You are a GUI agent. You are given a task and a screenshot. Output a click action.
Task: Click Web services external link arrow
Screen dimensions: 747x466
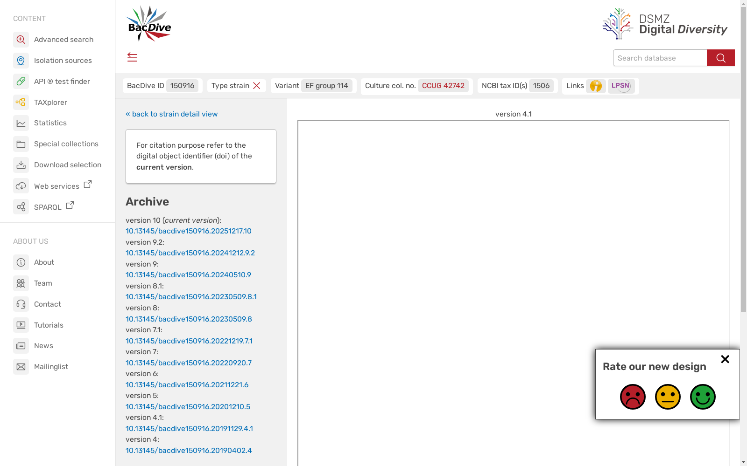88,185
